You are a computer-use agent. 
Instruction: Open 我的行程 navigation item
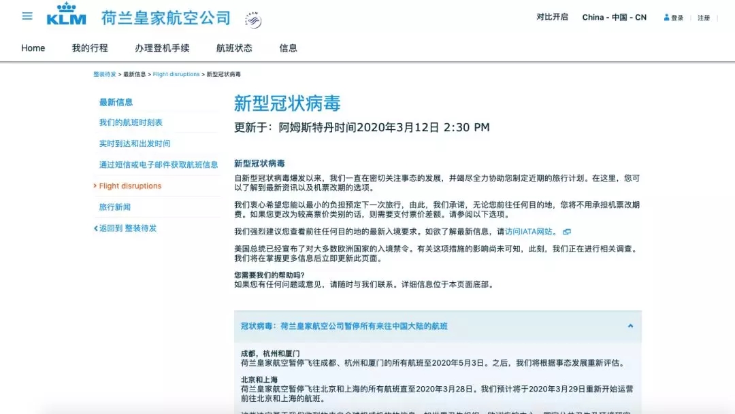[x=90, y=48]
